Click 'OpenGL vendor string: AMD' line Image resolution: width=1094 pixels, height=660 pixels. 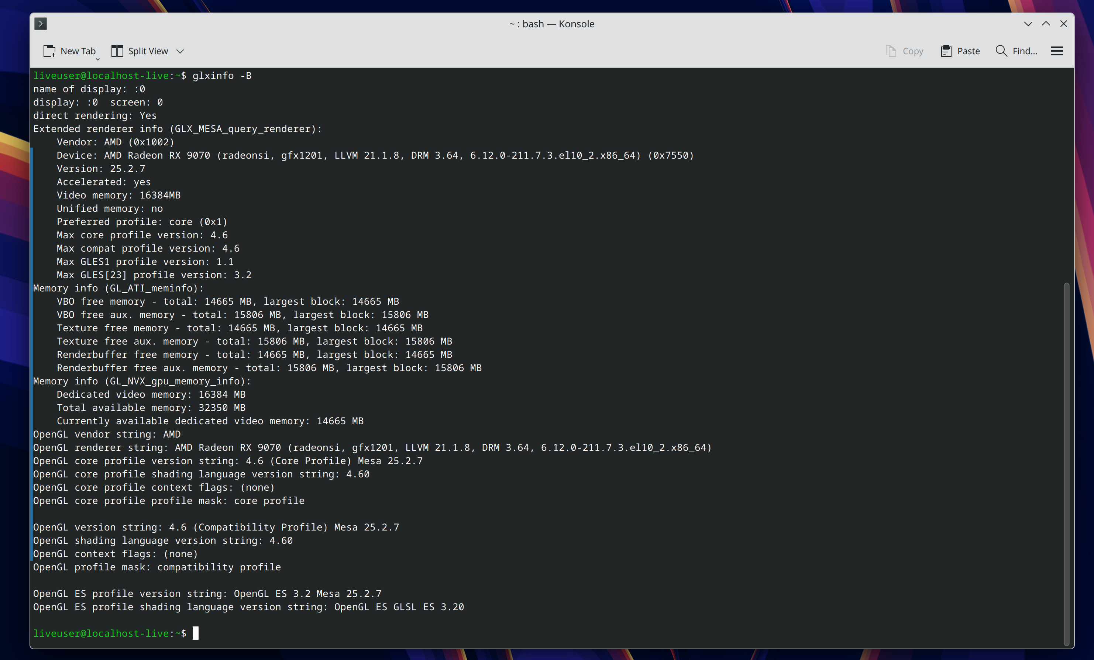[107, 435]
